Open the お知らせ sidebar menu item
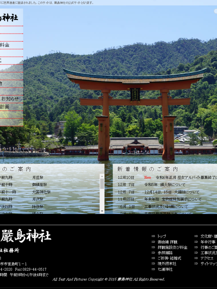The image size is (217, 289). coord(10,99)
